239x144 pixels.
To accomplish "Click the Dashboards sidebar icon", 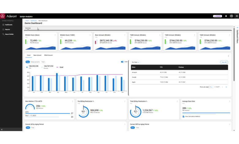I will [3, 25].
